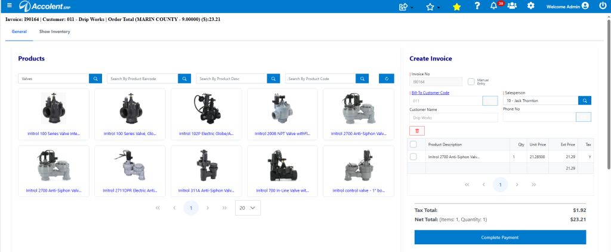Click the barcode search magnifier button

pyautogui.click(x=184, y=78)
